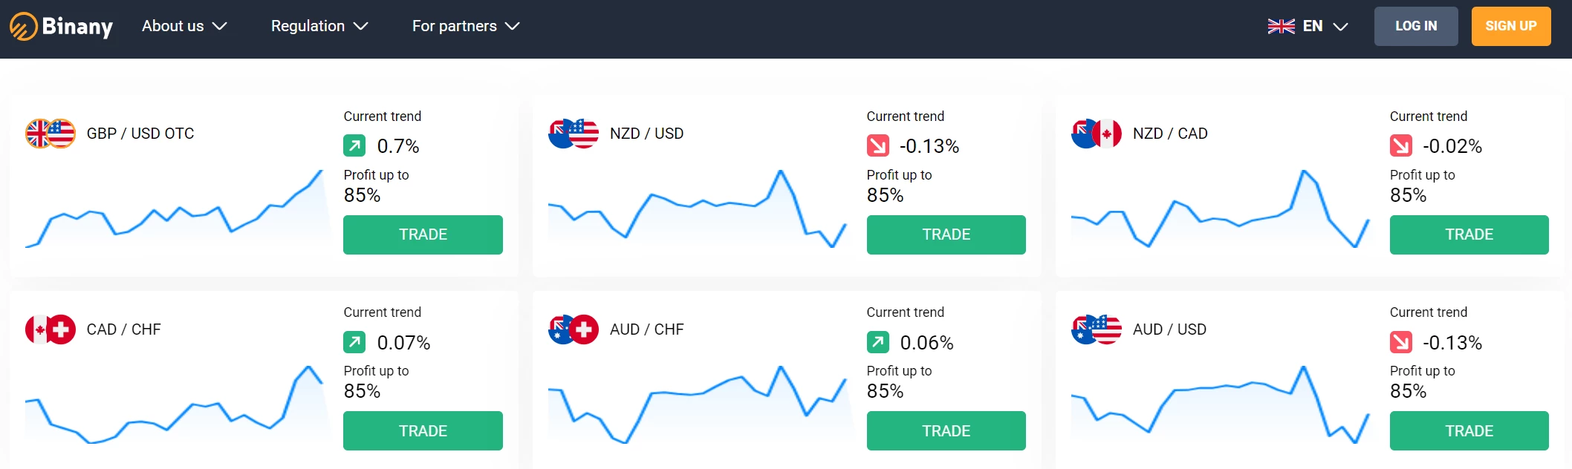Click green up-trend arrow for GBP / USD OTC

[x=354, y=145]
